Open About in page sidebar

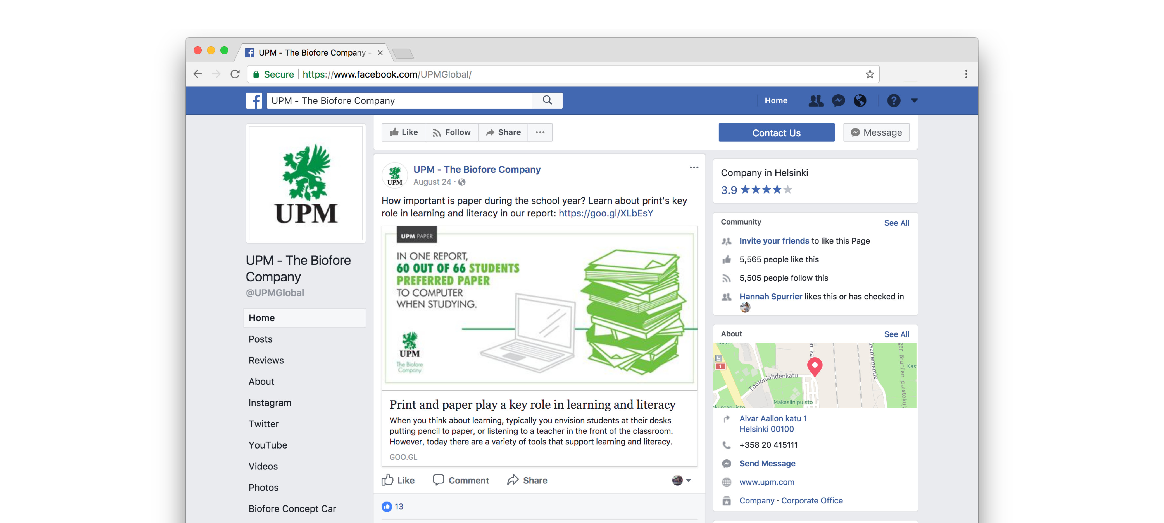(x=261, y=381)
